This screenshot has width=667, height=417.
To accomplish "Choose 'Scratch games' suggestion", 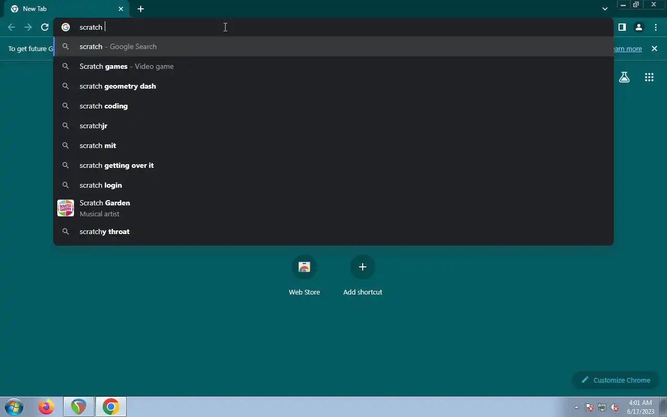I will pyautogui.click(x=333, y=66).
